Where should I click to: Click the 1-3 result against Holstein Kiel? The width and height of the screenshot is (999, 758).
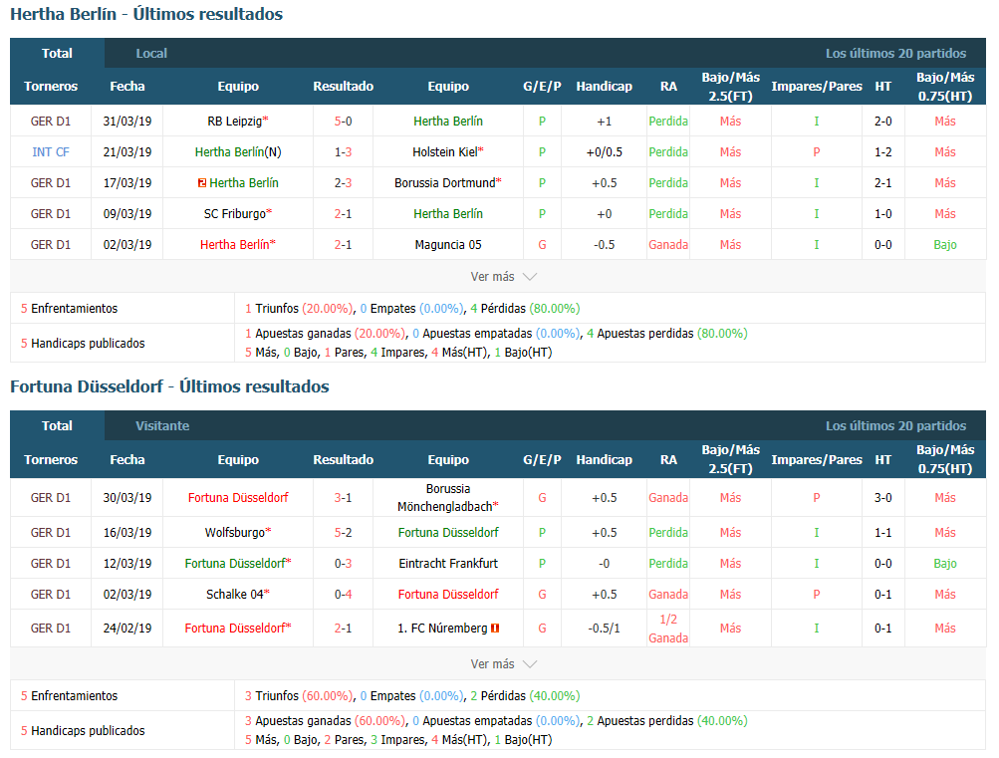[343, 152]
